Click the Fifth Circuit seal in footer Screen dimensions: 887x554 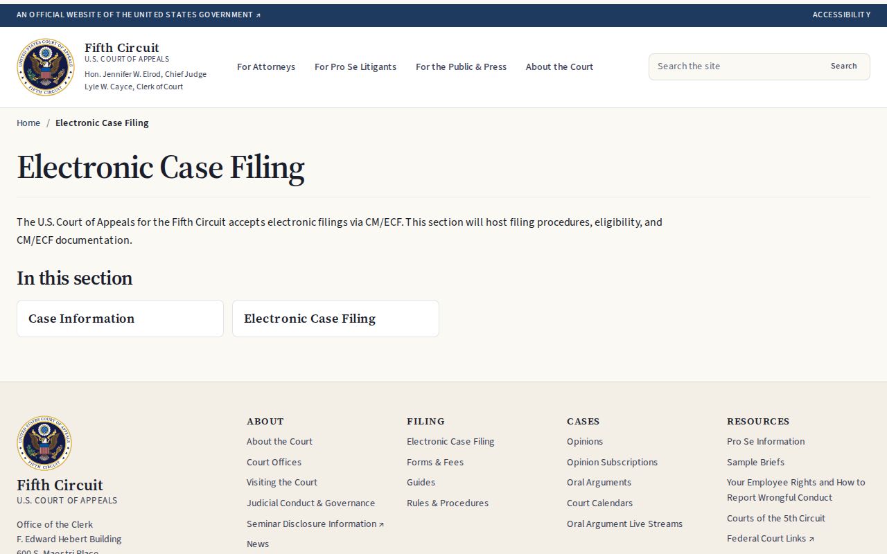44,443
